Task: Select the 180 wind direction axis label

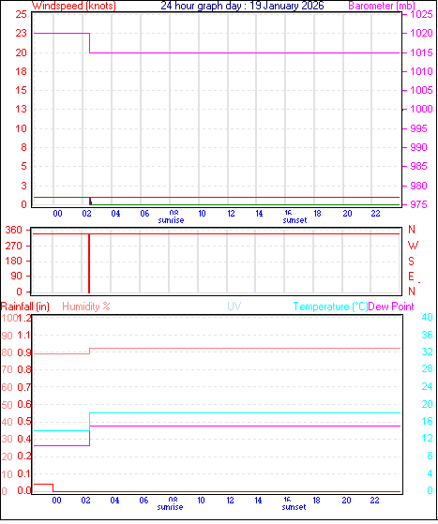Action: (14, 261)
